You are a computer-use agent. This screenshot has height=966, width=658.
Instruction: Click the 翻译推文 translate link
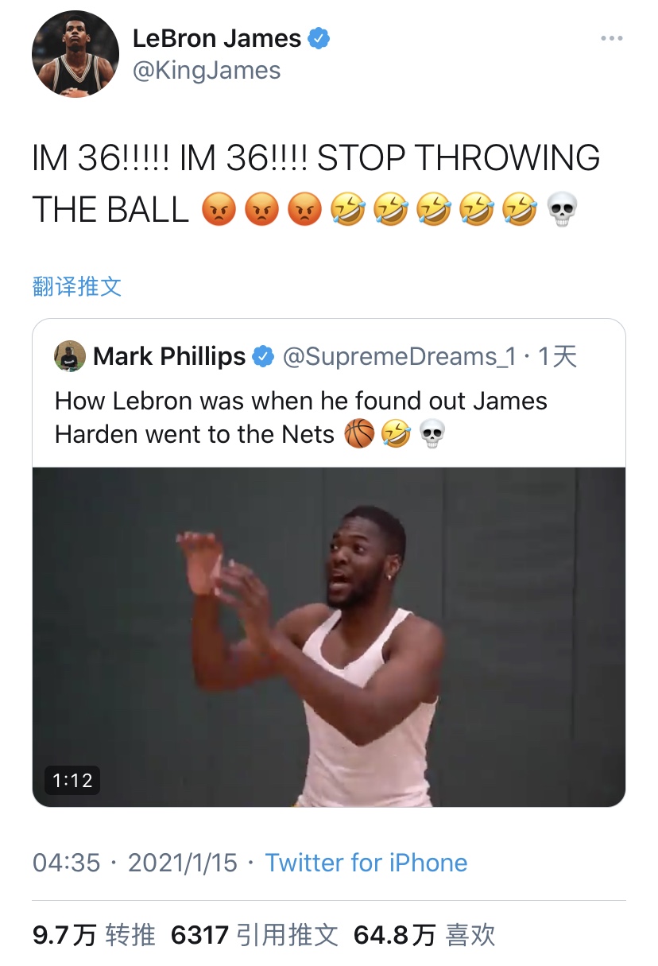tap(77, 286)
